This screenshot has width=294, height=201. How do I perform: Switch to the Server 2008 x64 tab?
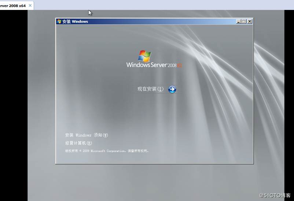tap(13, 5)
